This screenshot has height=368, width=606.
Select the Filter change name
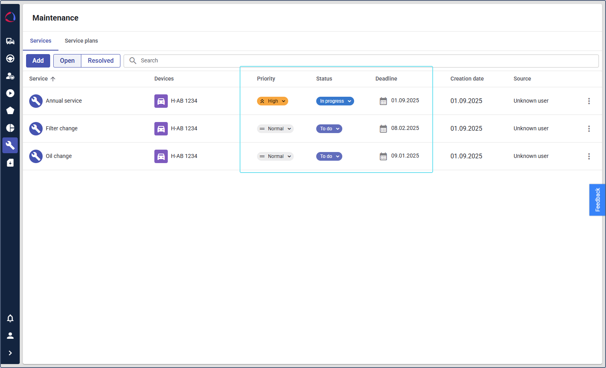62,128
